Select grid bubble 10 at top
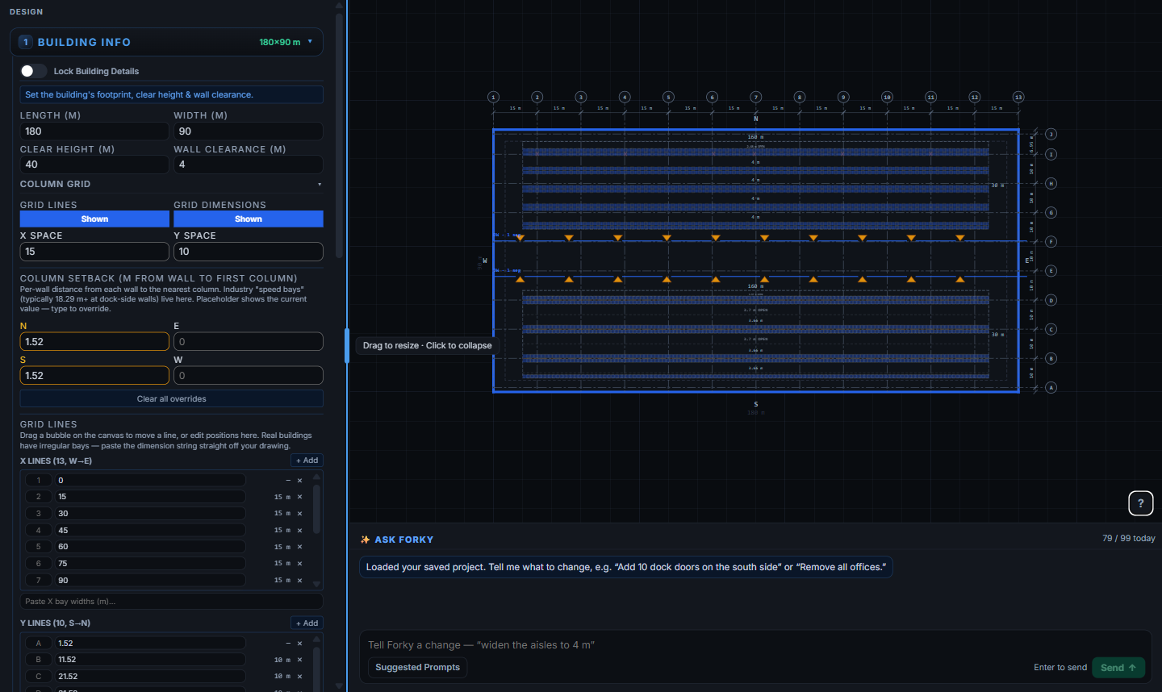 (x=887, y=97)
